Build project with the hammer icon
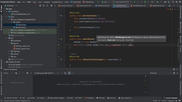Image resolution: width=182 pixels, height=102 pixels. point(98,2)
